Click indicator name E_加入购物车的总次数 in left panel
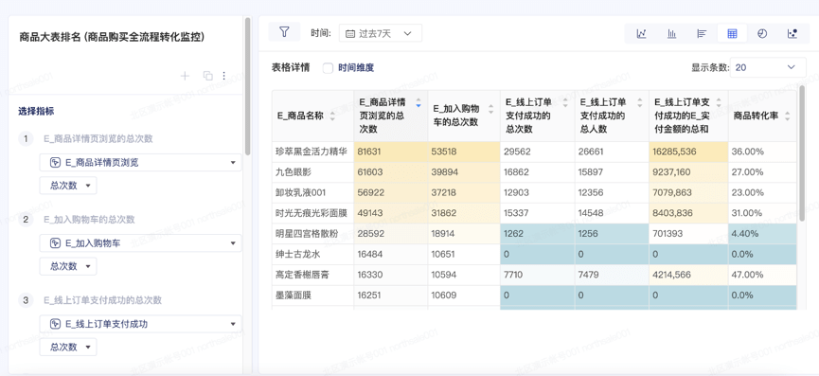 (89, 220)
